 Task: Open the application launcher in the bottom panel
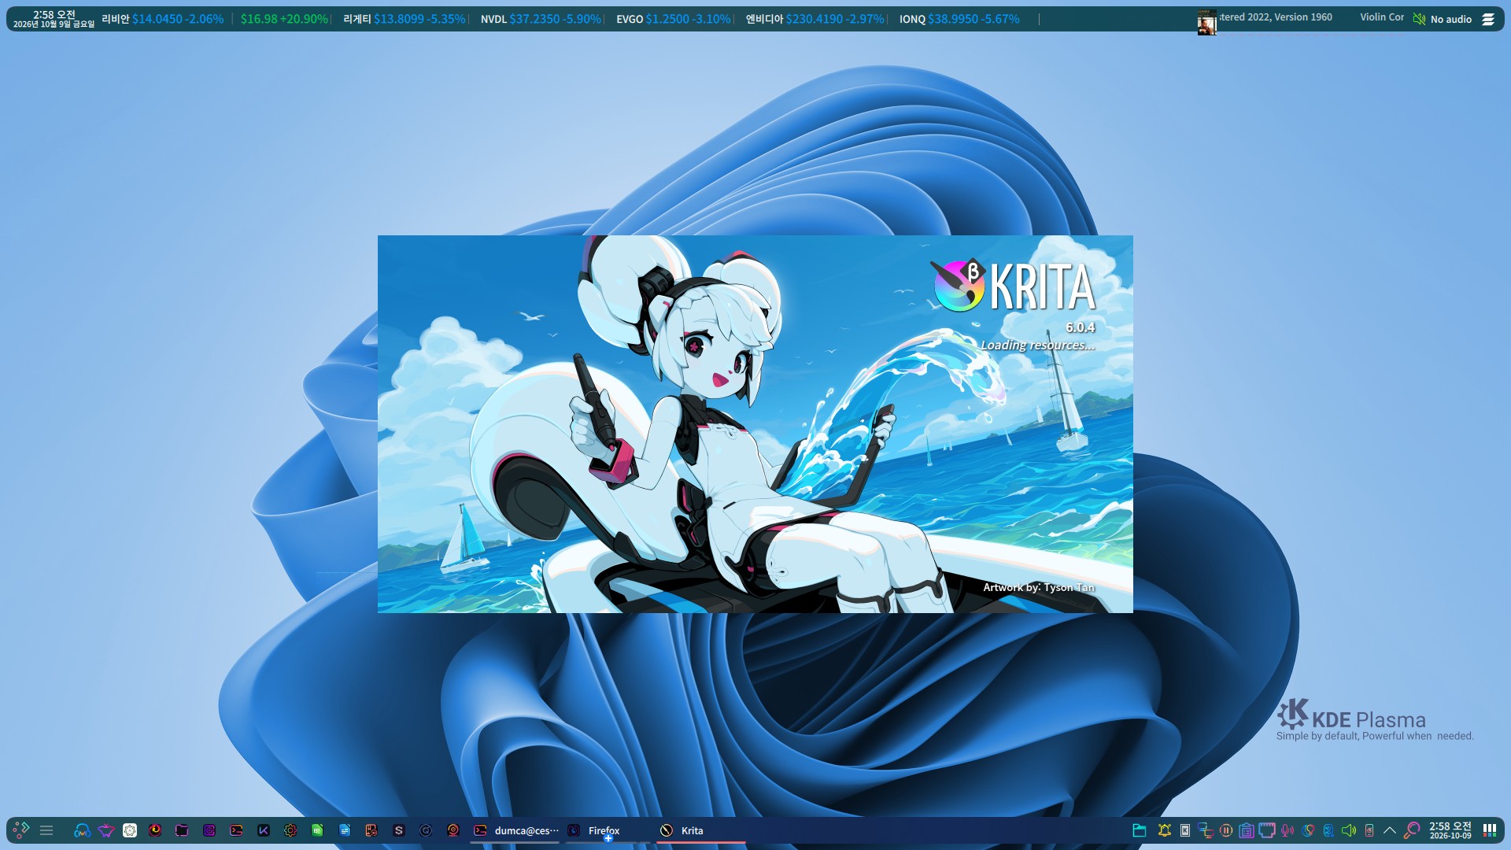click(21, 830)
